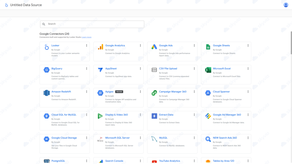Select the Microsoft SQL Server icon
This screenshot has height=164, width=292.
pyautogui.click(x=100, y=139)
